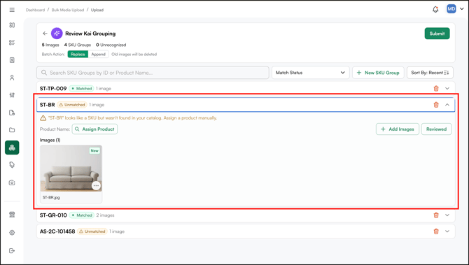Open settings gear in sidebar
Viewport: 469px width, 265px height.
[12, 232]
